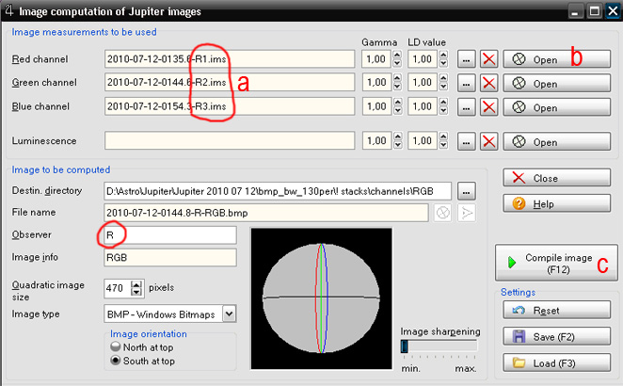Remove Blue channel file using red X

(488, 107)
